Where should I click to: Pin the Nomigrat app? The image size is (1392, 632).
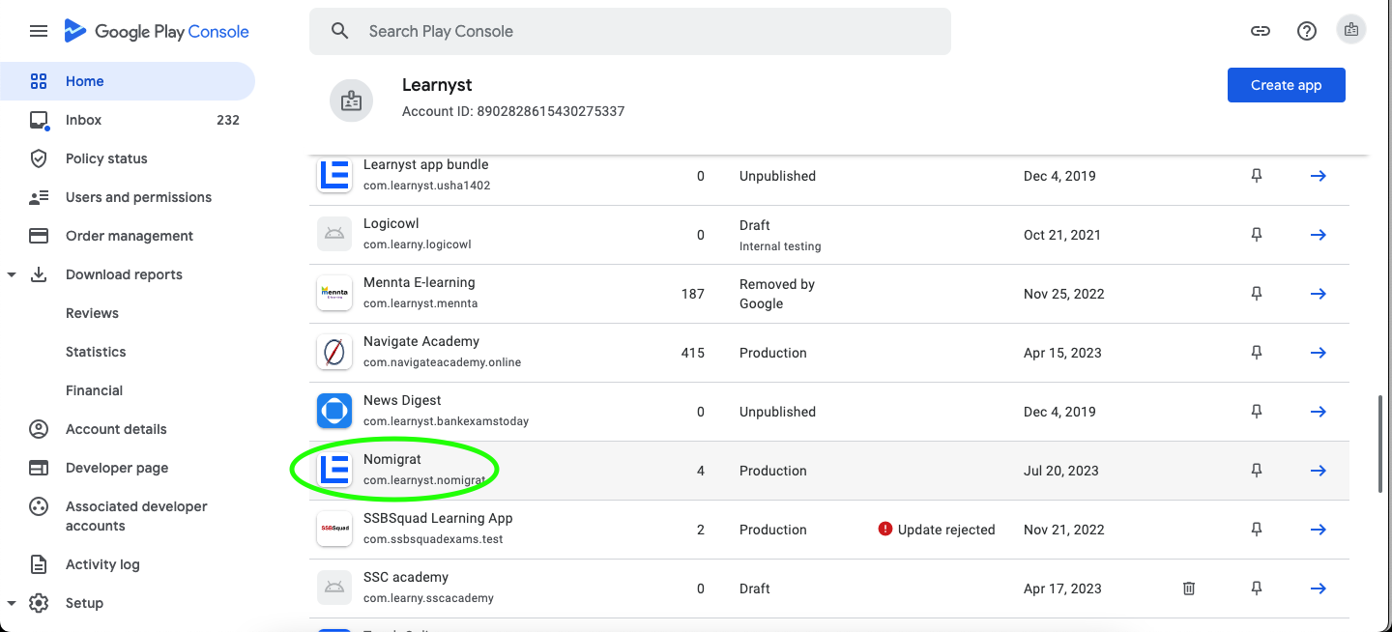tap(1257, 471)
